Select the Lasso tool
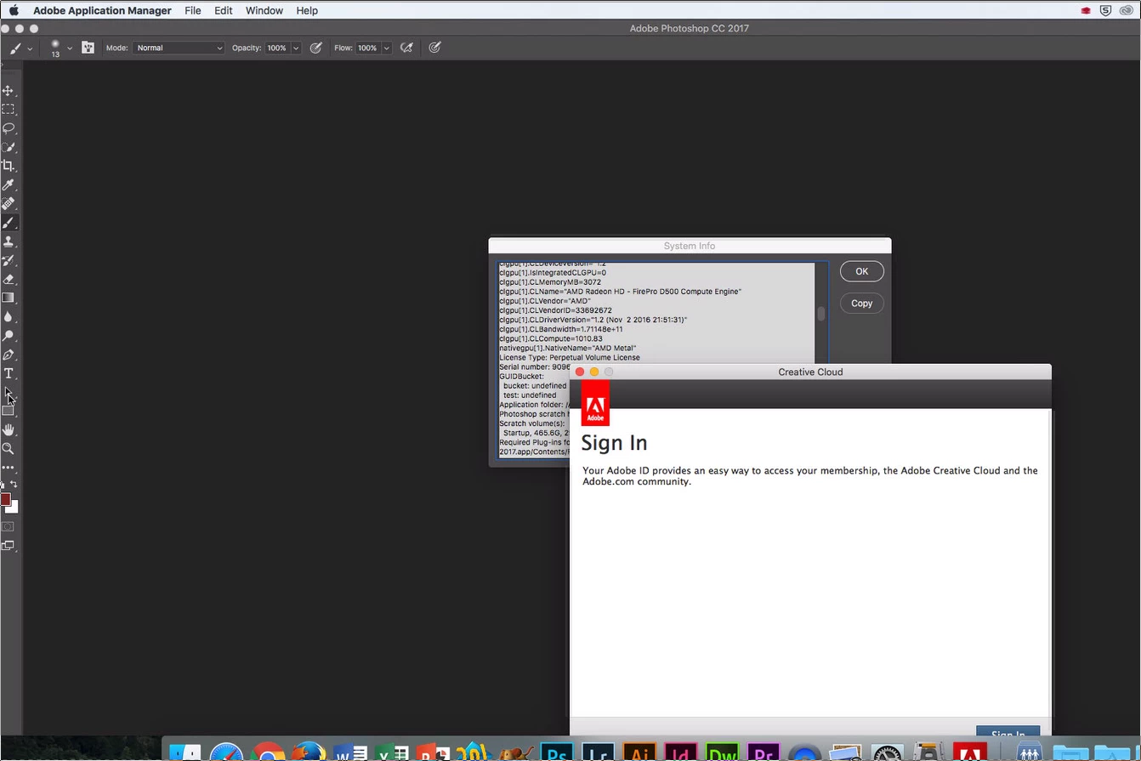 pyautogui.click(x=9, y=128)
